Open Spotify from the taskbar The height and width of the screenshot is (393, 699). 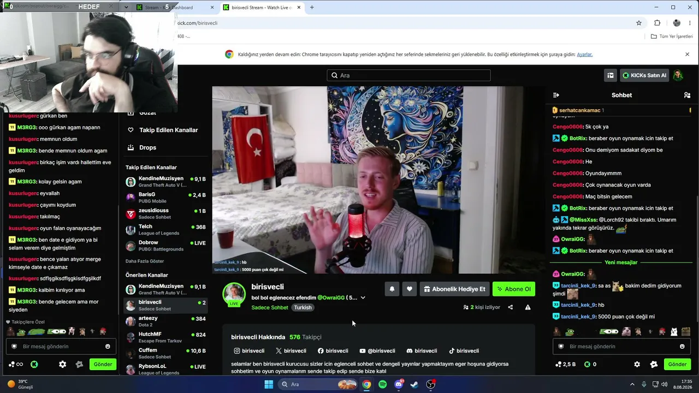(x=383, y=384)
